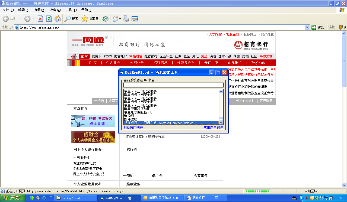Screen dimensions: 347x202
Task: Click the 转到 (Go) green arrow button
Action: click(318, 27)
